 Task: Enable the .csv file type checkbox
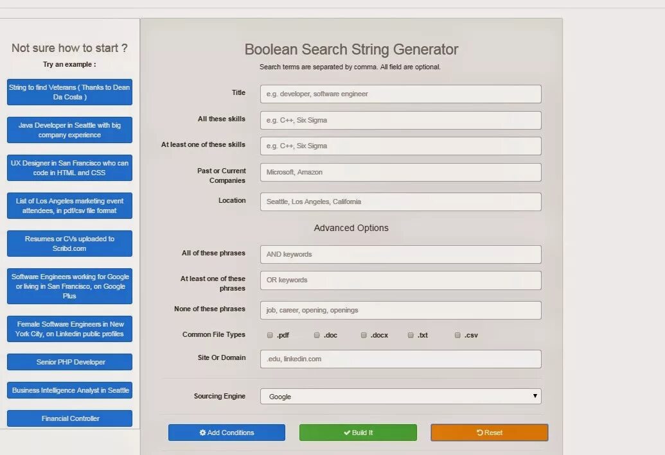click(x=457, y=334)
